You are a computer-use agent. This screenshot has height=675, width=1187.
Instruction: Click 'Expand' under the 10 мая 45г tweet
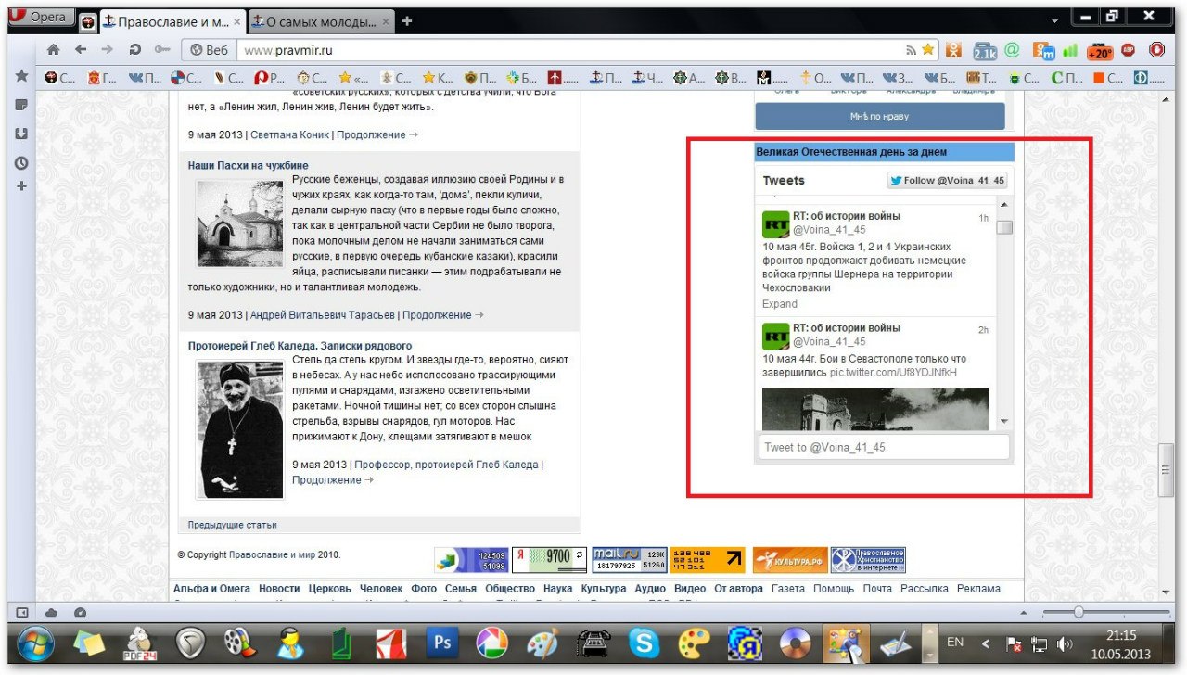click(780, 304)
